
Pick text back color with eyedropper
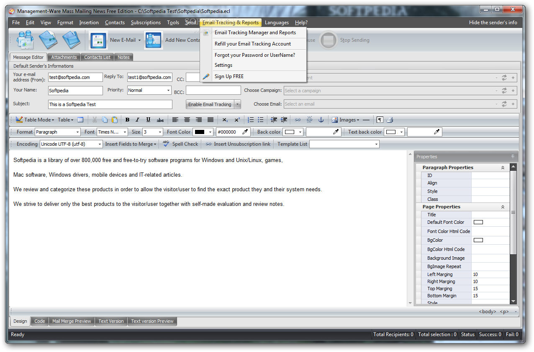tap(437, 132)
